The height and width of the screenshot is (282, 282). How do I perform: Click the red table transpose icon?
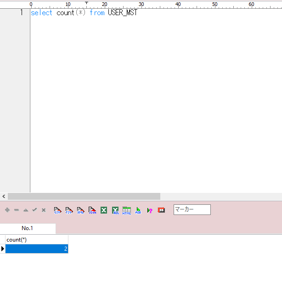(161, 210)
